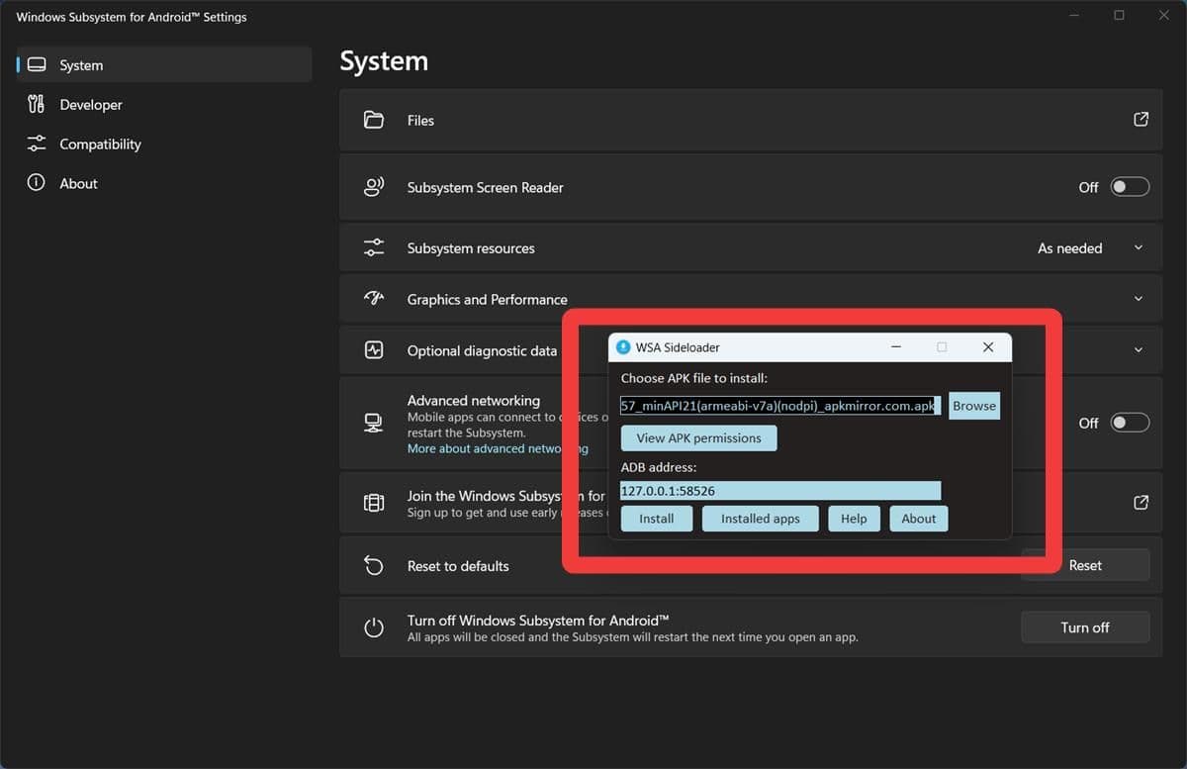Click the WSA Sideloader app icon
Viewport: 1187px width, 769px height.
point(623,347)
